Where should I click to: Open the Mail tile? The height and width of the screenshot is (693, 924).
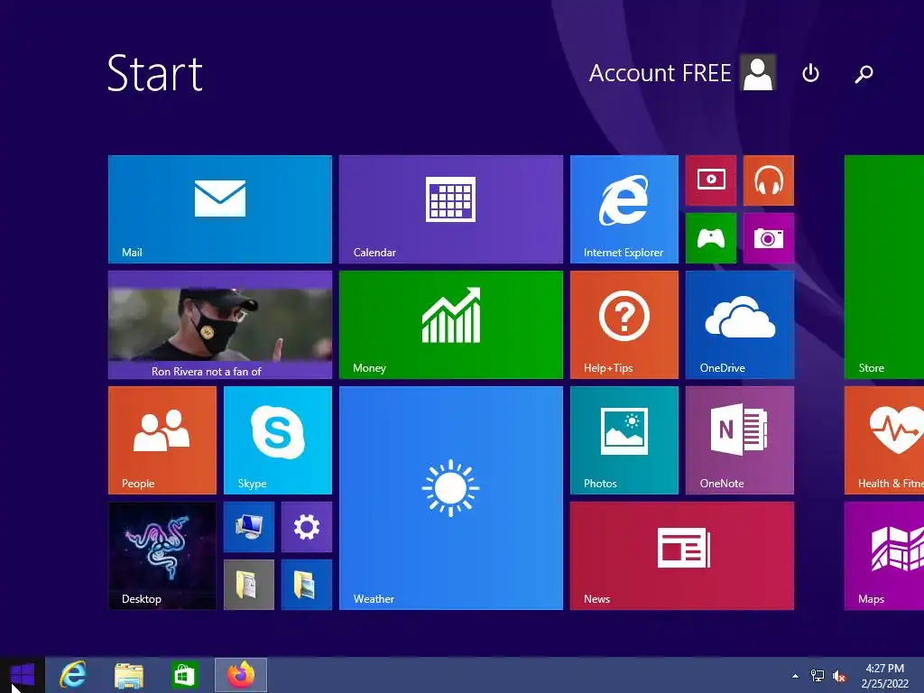(x=220, y=209)
